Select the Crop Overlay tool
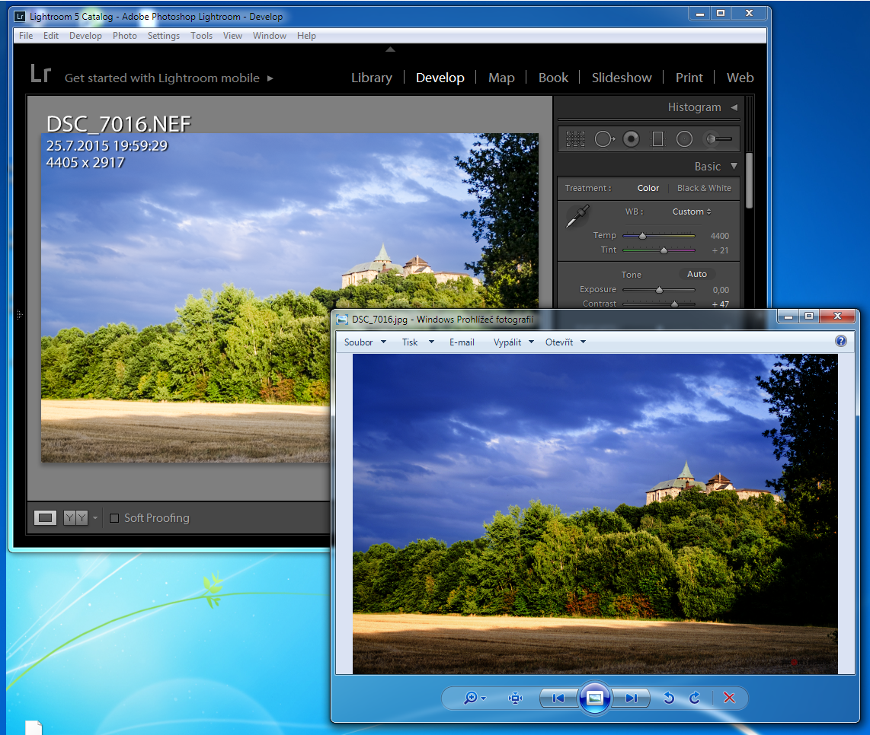Image resolution: width=870 pixels, height=735 pixels. pyautogui.click(x=575, y=139)
